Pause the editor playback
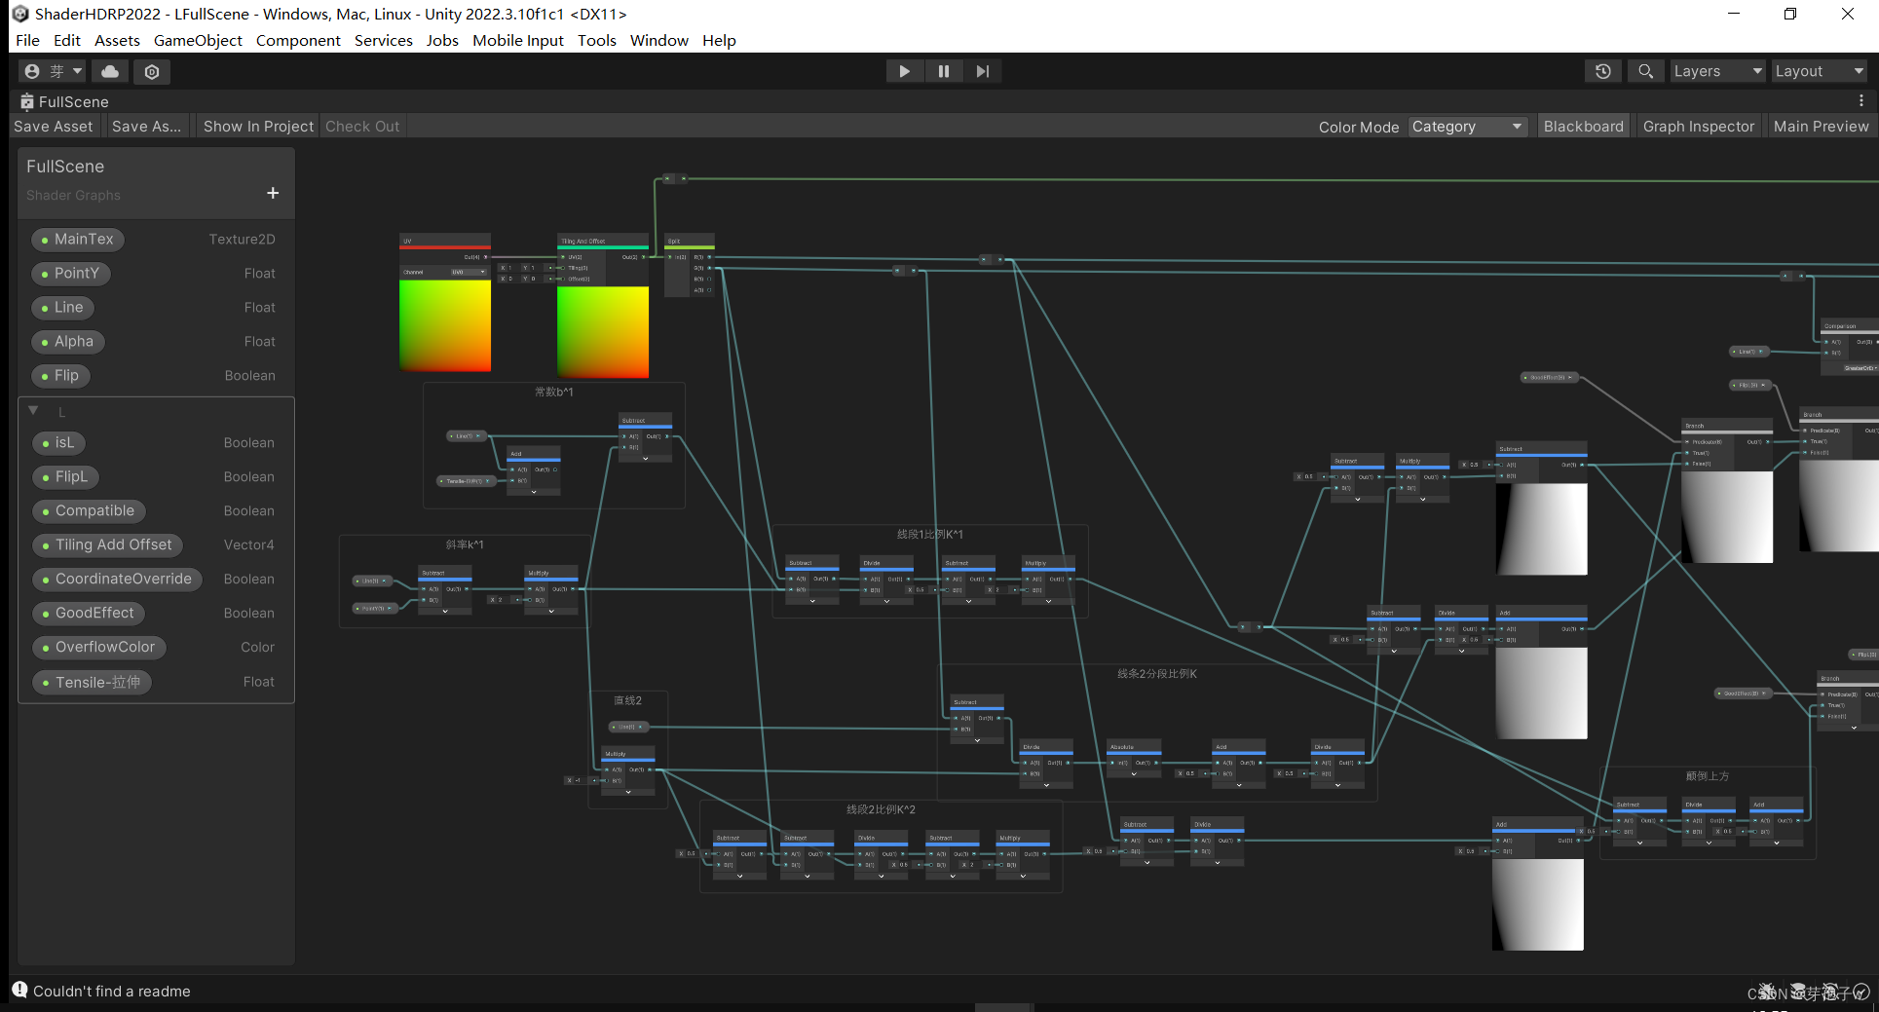1879x1012 pixels. tap(943, 71)
